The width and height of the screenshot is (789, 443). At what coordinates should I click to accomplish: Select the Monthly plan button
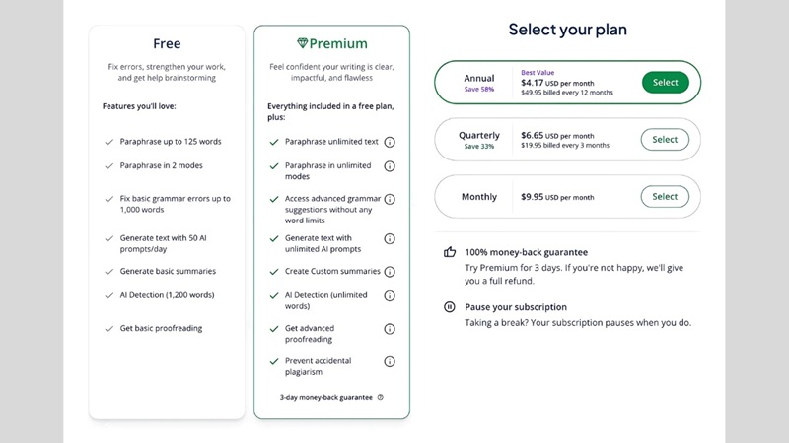click(x=665, y=197)
